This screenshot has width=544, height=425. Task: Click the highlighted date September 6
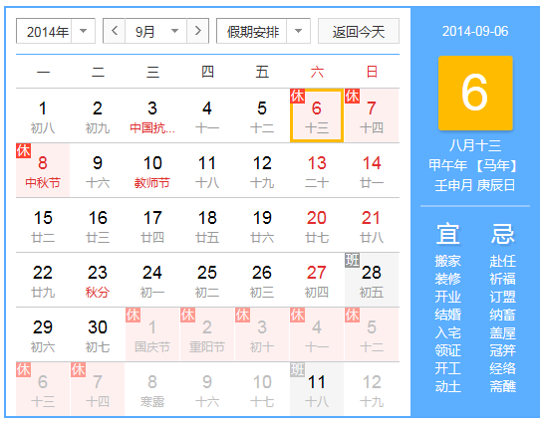pyautogui.click(x=317, y=115)
